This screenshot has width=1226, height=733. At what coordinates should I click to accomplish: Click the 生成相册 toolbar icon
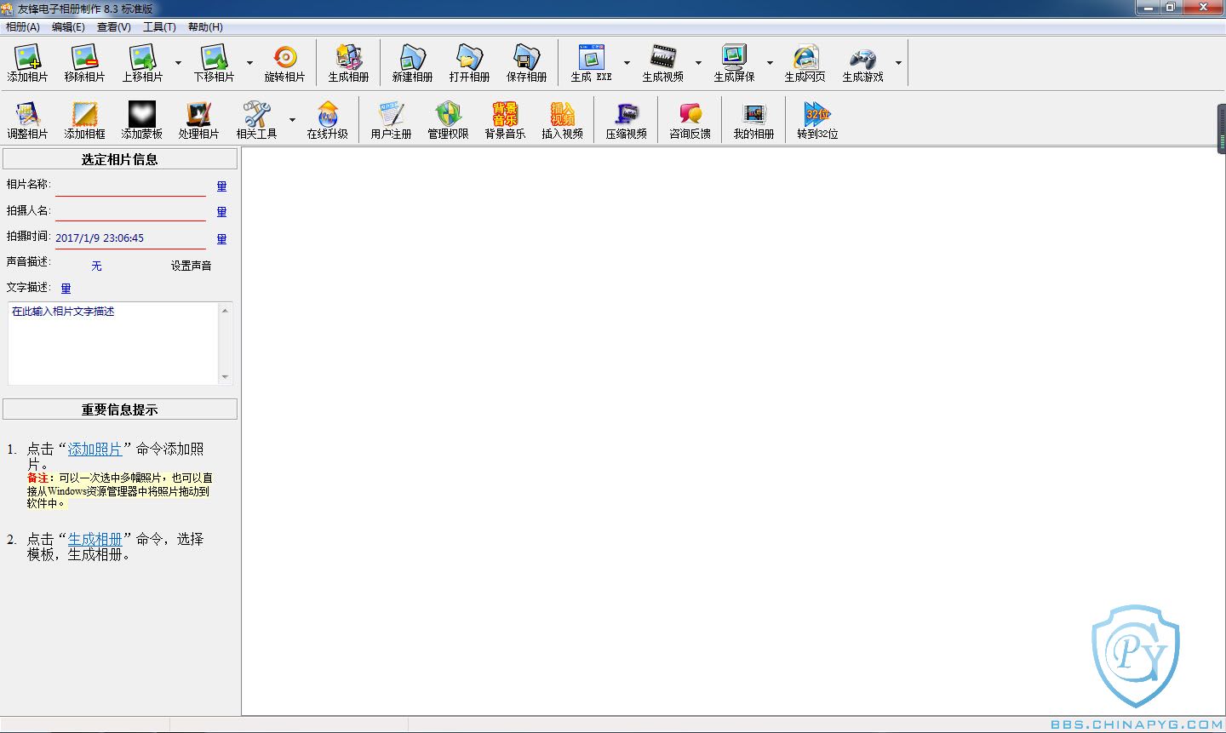(x=348, y=63)
